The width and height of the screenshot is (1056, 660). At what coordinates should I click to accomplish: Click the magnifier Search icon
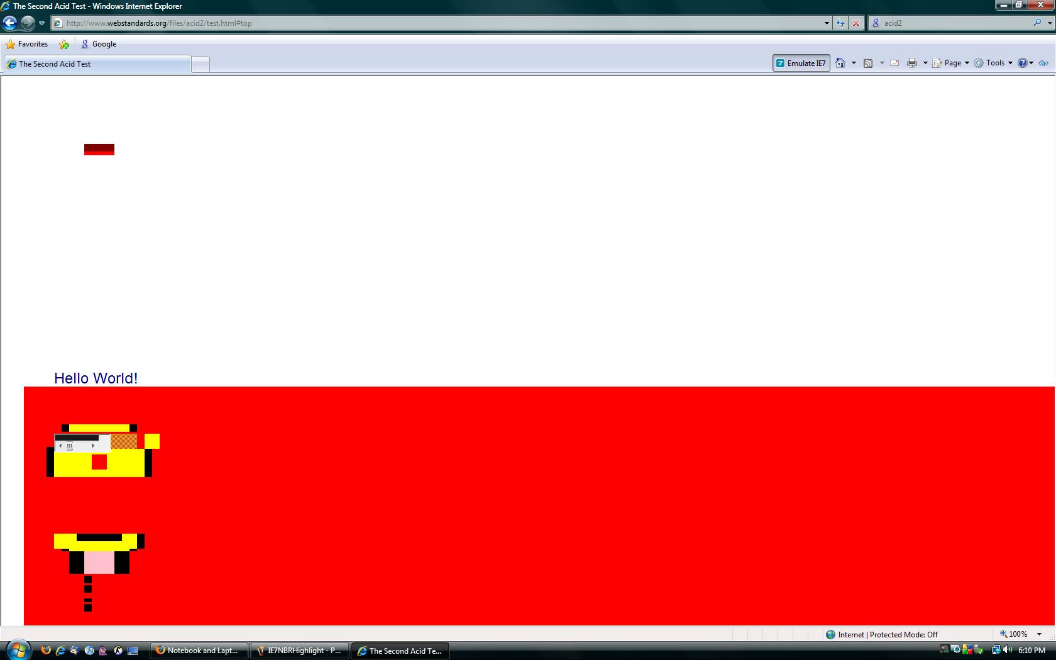[1037, 23]
